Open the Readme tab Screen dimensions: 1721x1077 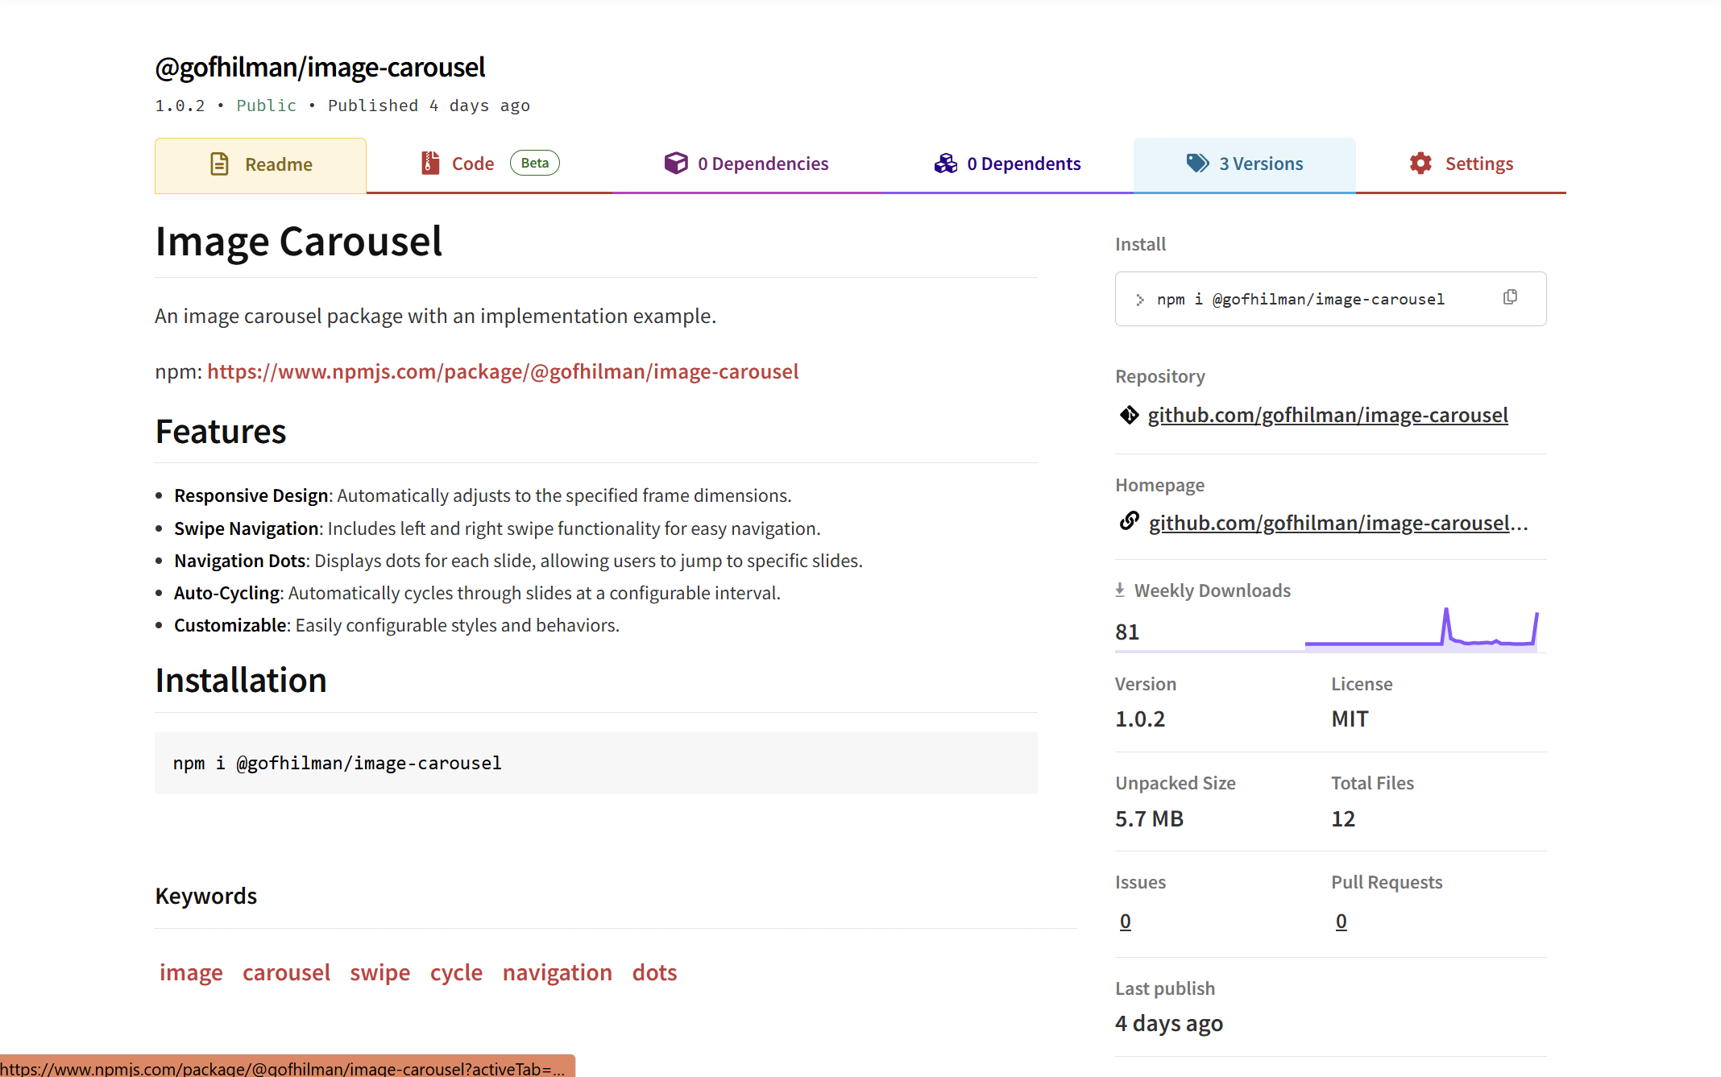(260, 165)
